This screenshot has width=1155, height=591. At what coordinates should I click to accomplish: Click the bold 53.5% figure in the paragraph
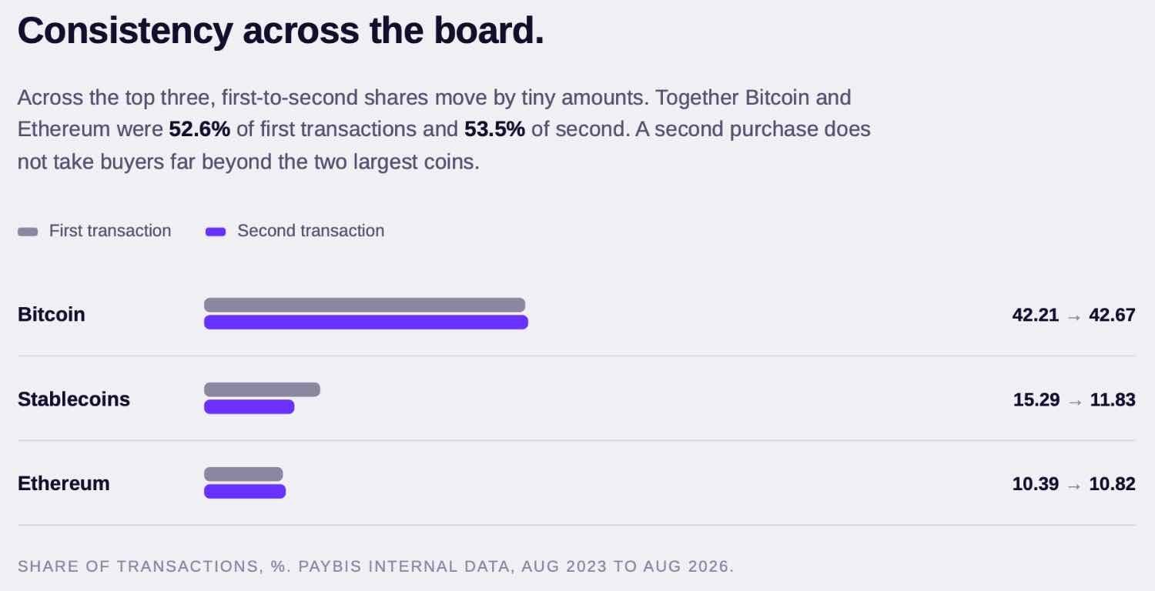click(x=494, y=129)
